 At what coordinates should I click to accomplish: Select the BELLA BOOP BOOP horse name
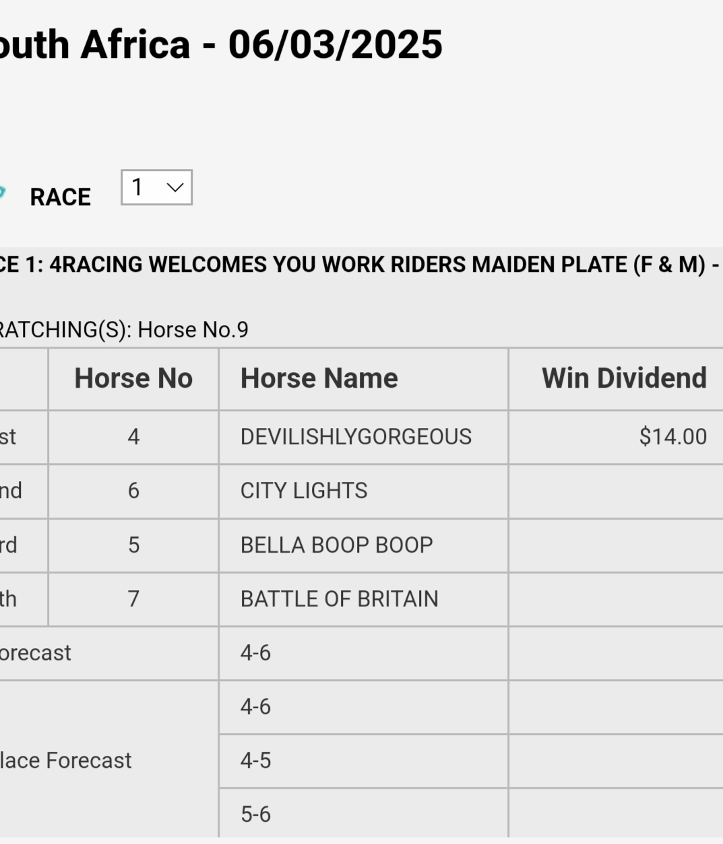coord(336,544)
